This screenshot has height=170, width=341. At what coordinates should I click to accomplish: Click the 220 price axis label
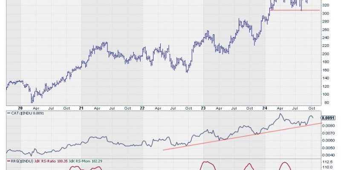(326, 46)
